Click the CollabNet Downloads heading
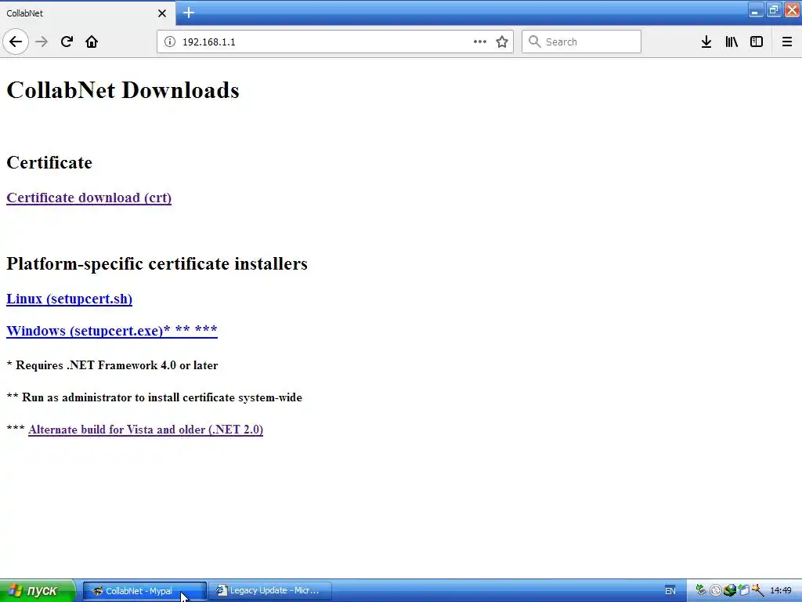 (123, 90)
